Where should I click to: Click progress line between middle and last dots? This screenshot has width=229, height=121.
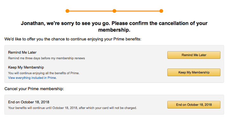click(x=138, y=11)
